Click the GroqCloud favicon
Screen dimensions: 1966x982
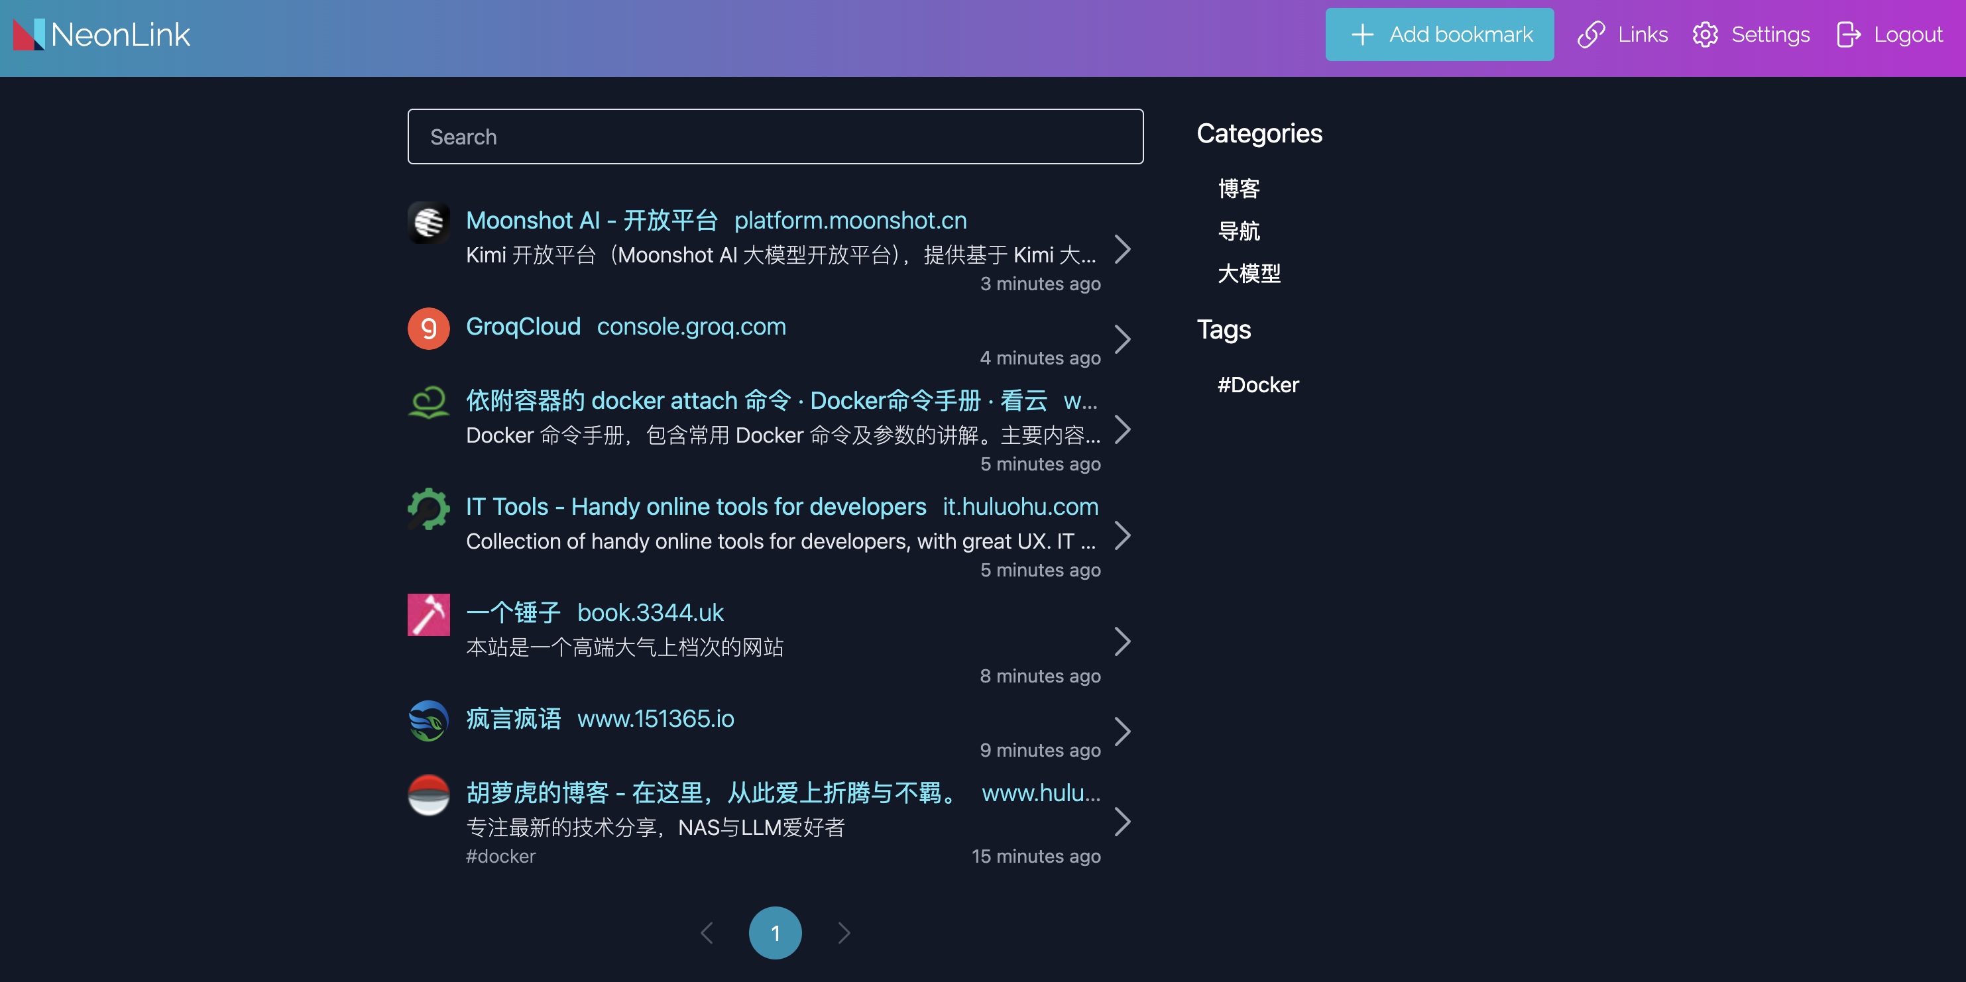428,329
